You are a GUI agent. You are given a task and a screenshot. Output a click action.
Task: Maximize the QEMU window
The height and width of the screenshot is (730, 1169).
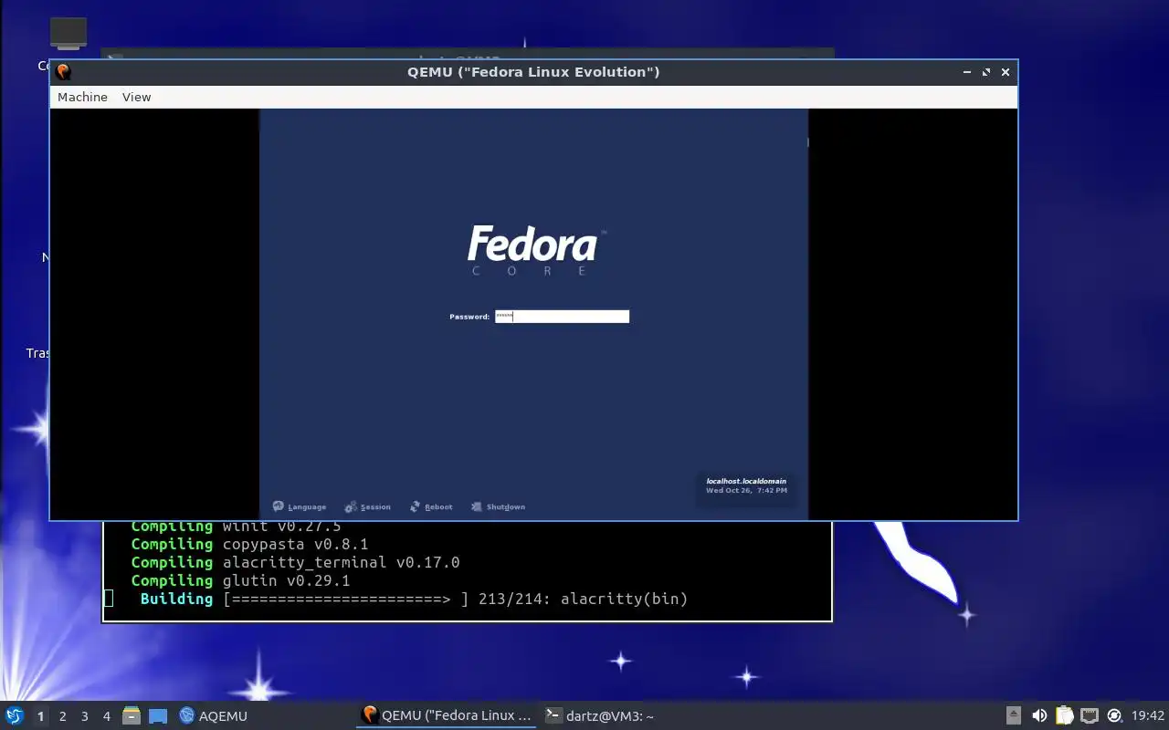pyautogui.click(x=986, y=72)
